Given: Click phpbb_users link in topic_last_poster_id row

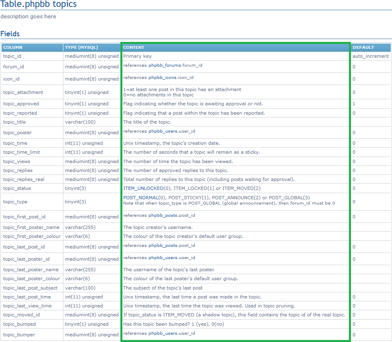Looking at the screenshot, I should tap(163, 257).
